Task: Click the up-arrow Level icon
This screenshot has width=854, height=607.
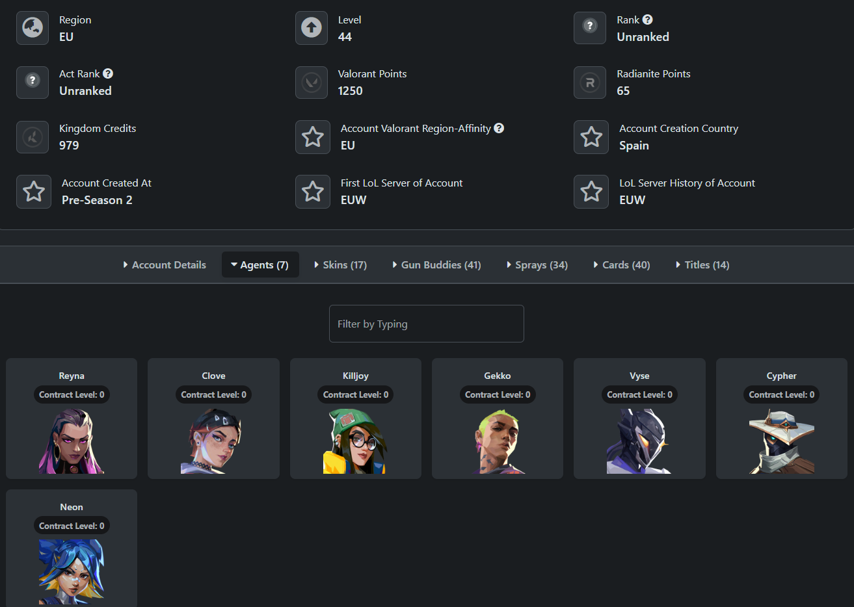Action: click(312, 28)
